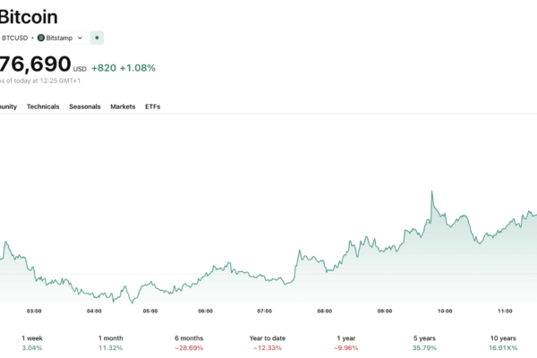Image resolution: width=537 pixels, height=358 pixels.
Task: Click the Bitstamp exchange logo icon
Action: point(40,38)
